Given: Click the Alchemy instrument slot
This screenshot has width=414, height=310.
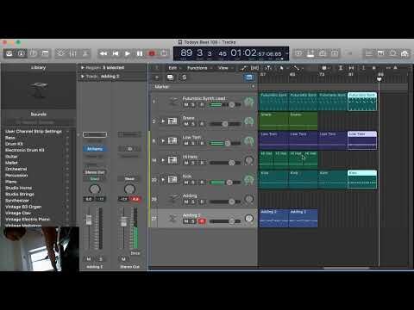Looking at the screenshot, I should (x=95, y=149).
